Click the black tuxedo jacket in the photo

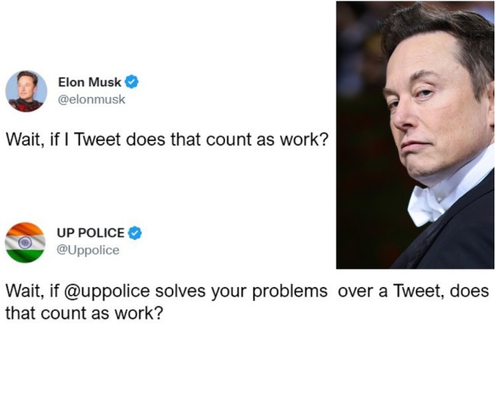pos(458,237)
